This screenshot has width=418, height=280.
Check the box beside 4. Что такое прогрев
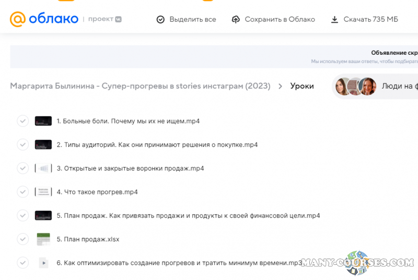22,192
